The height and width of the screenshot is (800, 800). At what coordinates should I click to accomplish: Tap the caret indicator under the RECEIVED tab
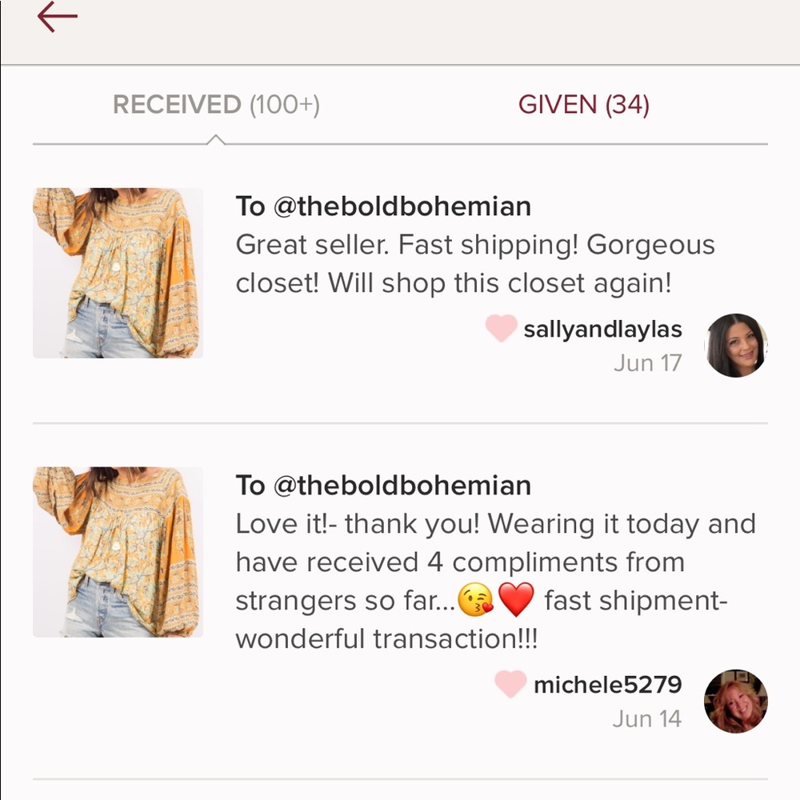click(214, 140)
